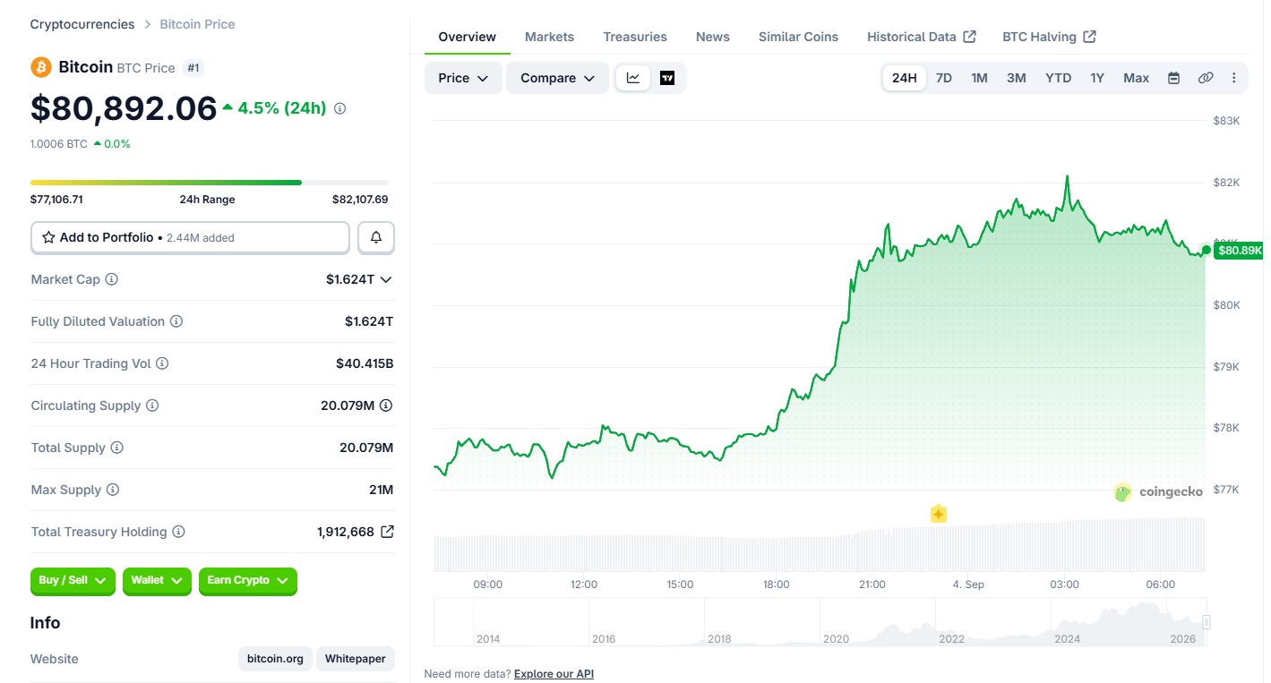
Task: Open the Compare dropdown
Action: point(558,78)
